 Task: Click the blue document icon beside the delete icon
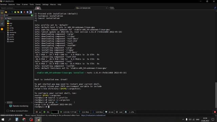[x=27, y=12]
